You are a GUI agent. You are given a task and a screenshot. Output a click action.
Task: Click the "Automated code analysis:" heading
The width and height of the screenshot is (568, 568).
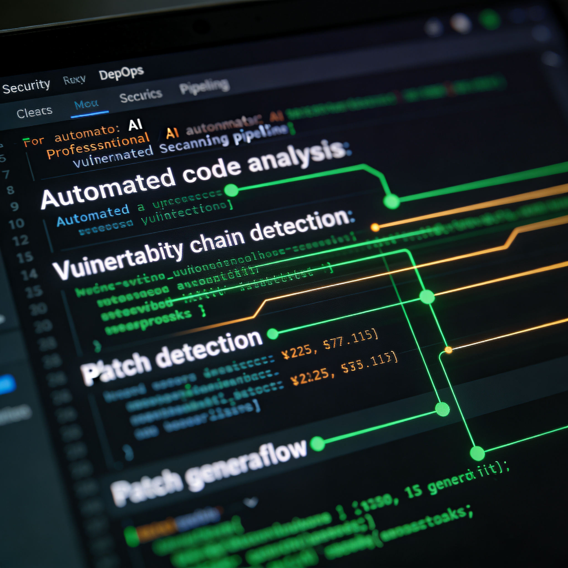[x=196, y=174]
